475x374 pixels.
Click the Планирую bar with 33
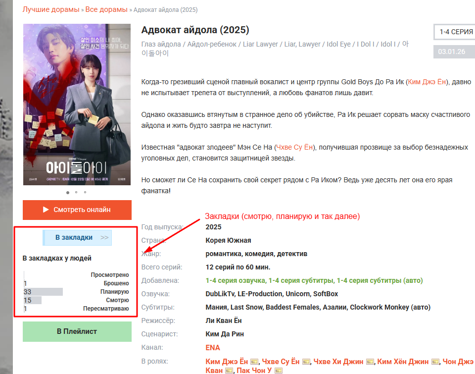tap(43, 292)
